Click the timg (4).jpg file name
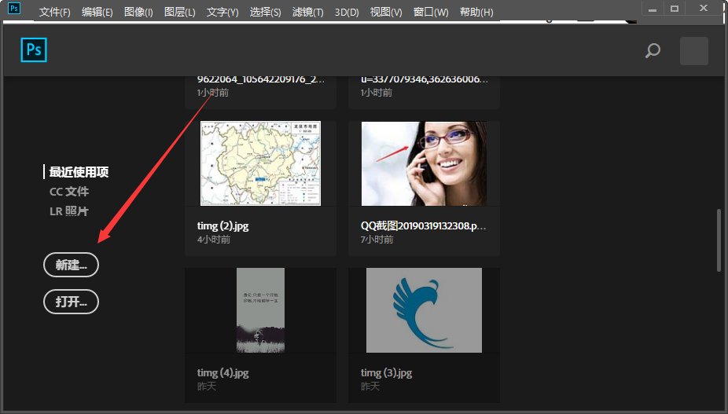The width and height of the screenshot is (728, 414). click(222, 372)
